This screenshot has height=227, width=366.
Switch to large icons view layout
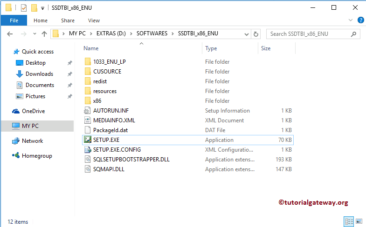click(x=359, y=221)
